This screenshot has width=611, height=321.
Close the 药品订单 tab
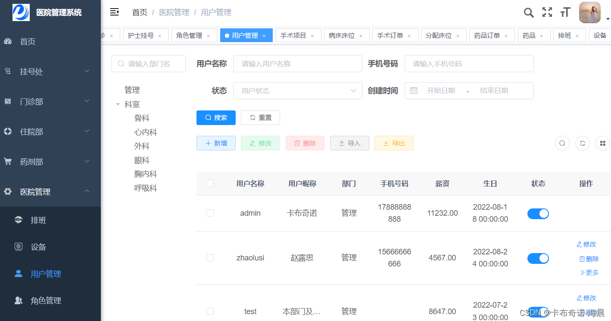[x=506, y=36]
